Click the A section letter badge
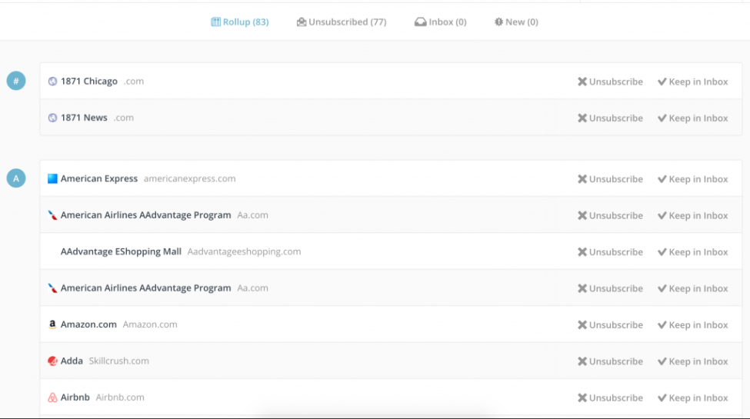 point(16,178)
